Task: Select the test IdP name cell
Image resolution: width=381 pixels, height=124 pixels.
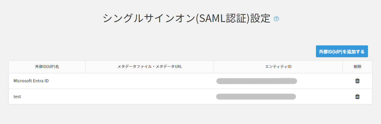Action: pyautogui.click(x=17, y=97)
